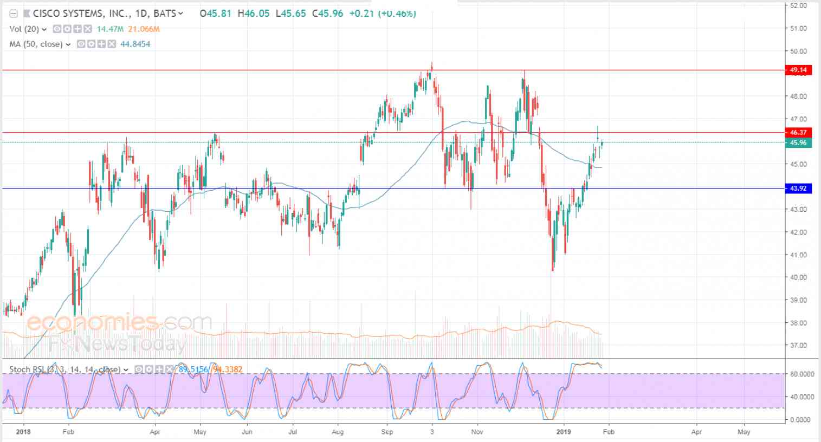
Task: Toggle visibility of the MA (50, close) indicator
Action: tap(80, 45)
